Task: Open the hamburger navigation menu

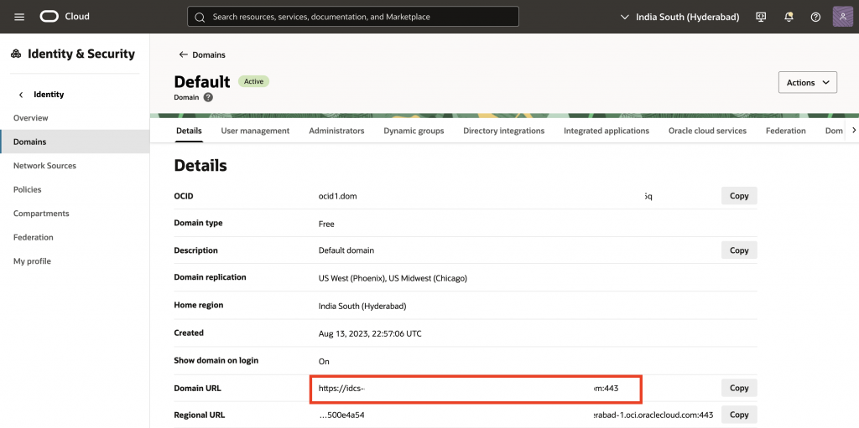Action: [x=19, y=17]
